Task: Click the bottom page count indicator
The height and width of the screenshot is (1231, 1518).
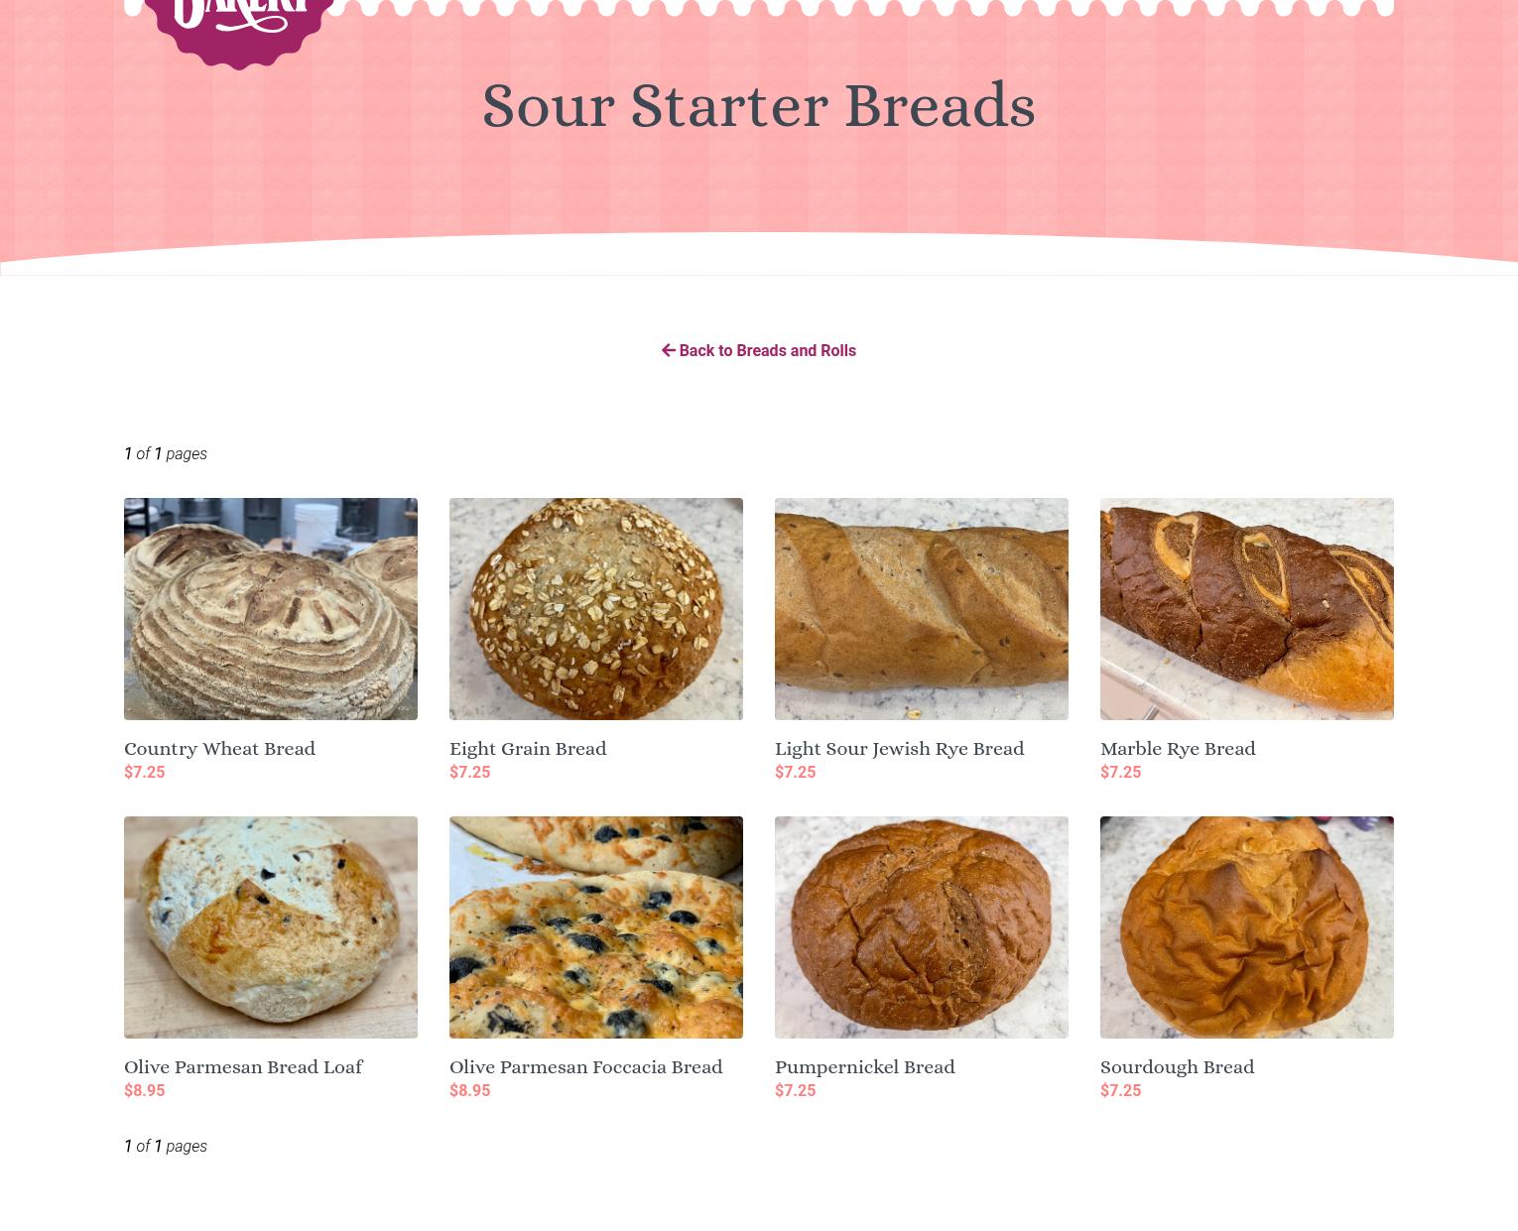Action: 166,1146
